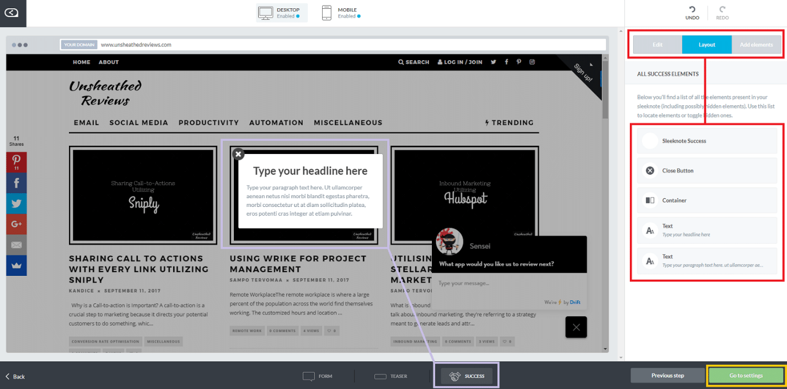Click the REMOTE WORK tag
This screenshot has height=389, width=787.
[247, 331]
